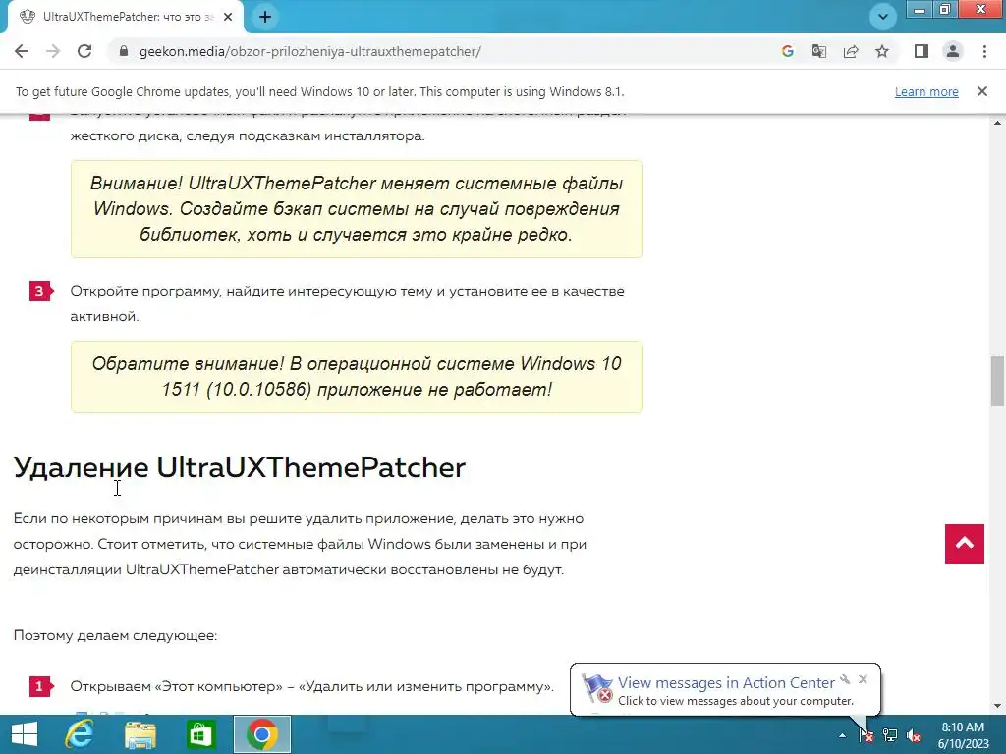Dismiss the Chrome update infobar
The height and width of the screenshot is (754, 1006).
point(982,91)
